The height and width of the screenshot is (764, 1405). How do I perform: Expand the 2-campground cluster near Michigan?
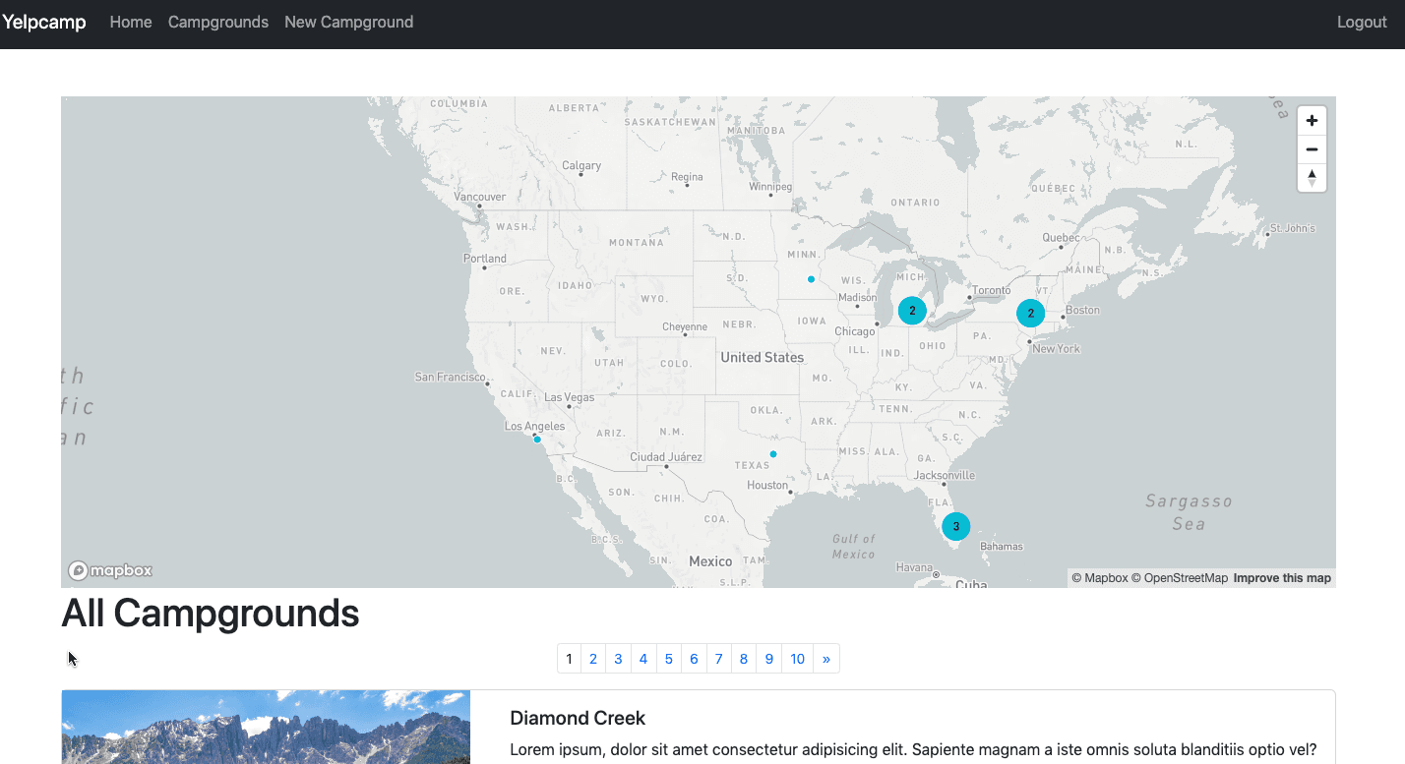click(912, 311)
